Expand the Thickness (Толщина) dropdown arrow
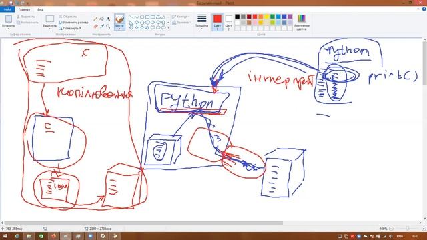Viewport: 427px width, 240px height. tap(201, 29)
